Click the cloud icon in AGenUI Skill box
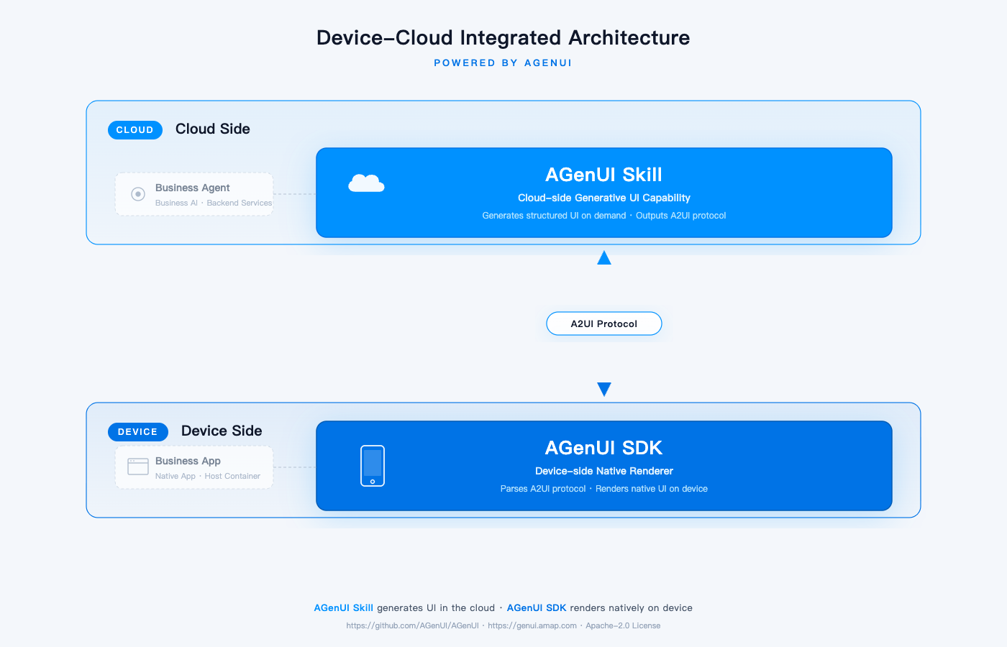The image size is (1007, 647). point(366,183)
